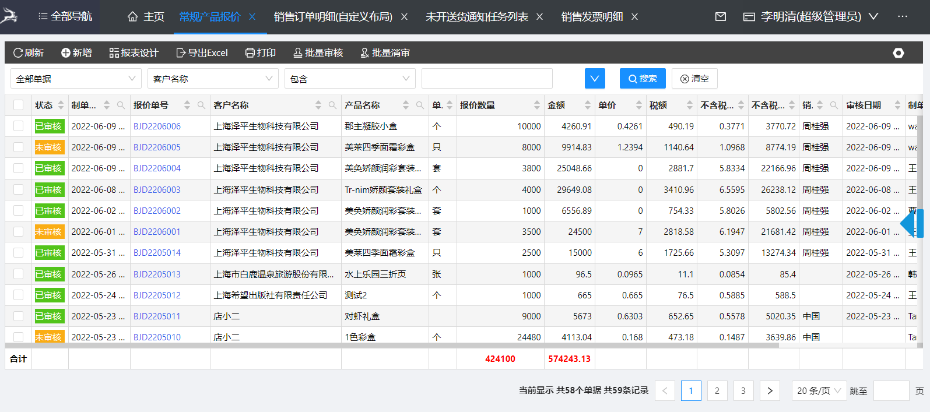Open the mail envelope icon in header
The width and height of the screenshot is (930, 412).
point(721,17)
